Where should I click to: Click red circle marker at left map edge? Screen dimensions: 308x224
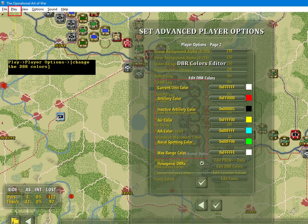[x=4, y=85]
